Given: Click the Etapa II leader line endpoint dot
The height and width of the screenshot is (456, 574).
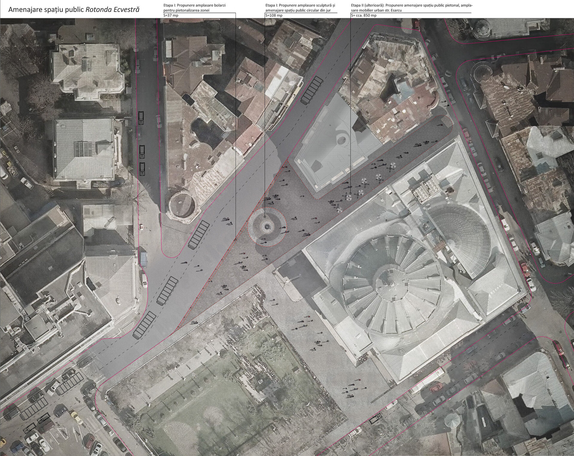Looking at the screenshot, I should (351, 193).
